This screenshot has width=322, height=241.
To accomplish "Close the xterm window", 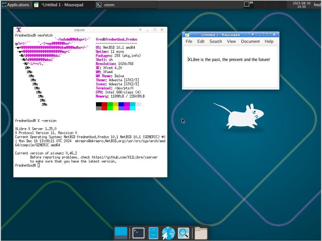I will point(162,30).
